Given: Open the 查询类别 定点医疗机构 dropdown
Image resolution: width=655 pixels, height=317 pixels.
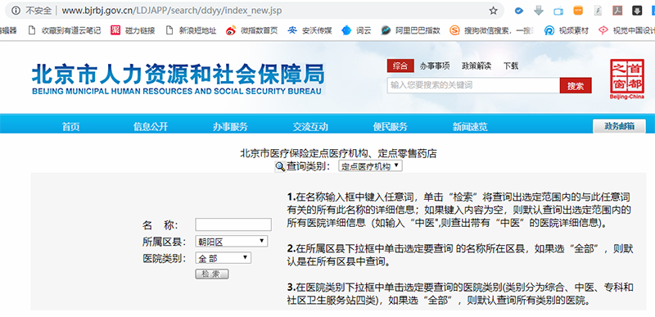Looking at the screenshot, I should coord(371,166).
